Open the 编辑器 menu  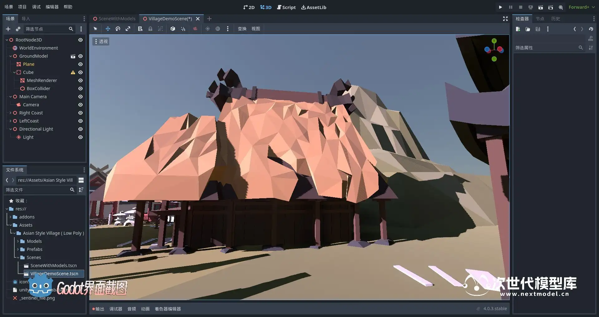52,7
